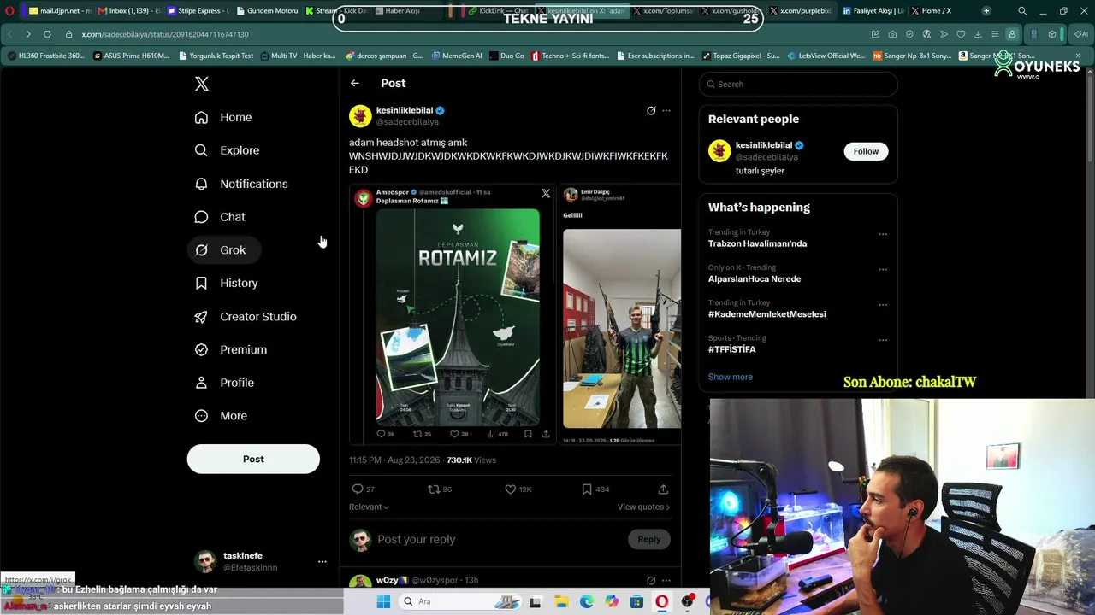Like the main post with 12K likes

click(x=518, y=489)
